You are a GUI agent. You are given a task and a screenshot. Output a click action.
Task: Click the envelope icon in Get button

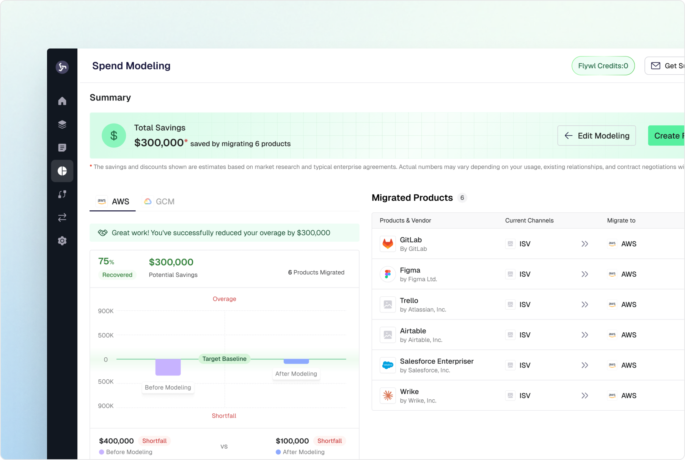pos(655,66)
